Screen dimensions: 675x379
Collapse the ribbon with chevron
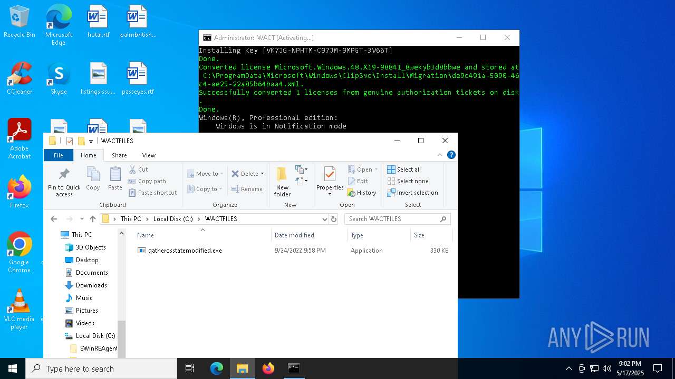440,155
